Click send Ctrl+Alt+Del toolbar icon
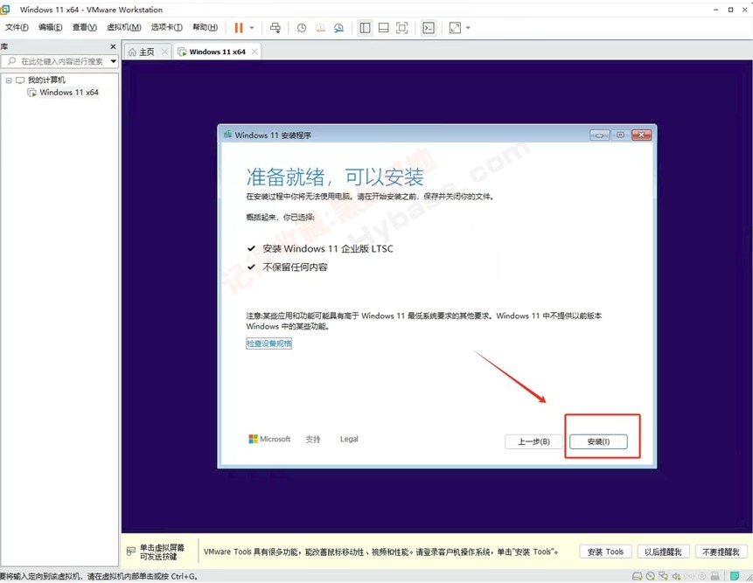This screenshot has width=753, height=583. [x=275, y=28]
